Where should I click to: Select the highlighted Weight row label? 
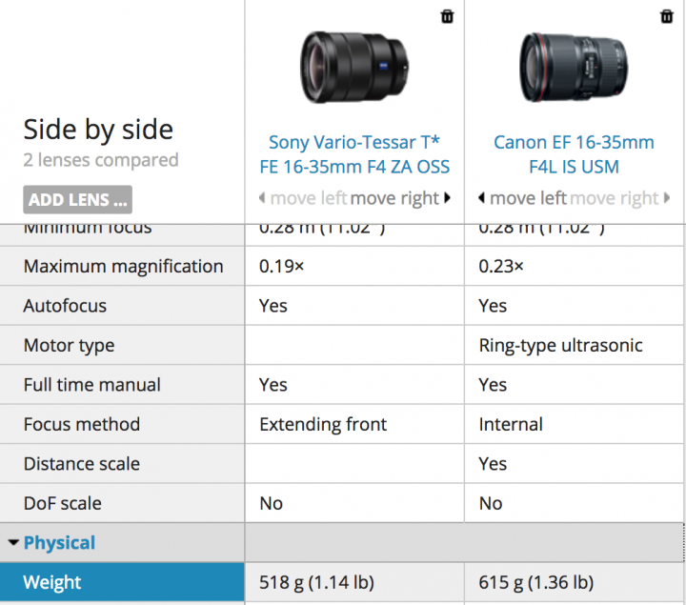(x=52, y=582)
